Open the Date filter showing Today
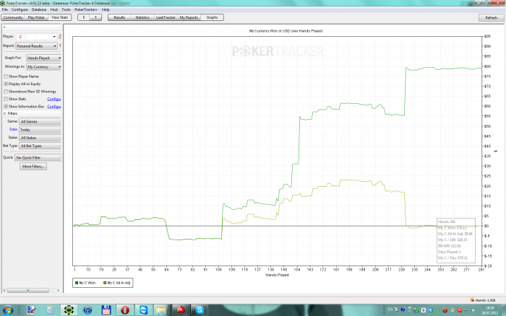Screen dimensions: 506x316 [x=40, y=129]
